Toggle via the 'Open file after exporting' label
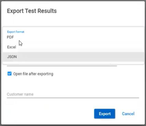146x126 pixels. pos(33,74)
